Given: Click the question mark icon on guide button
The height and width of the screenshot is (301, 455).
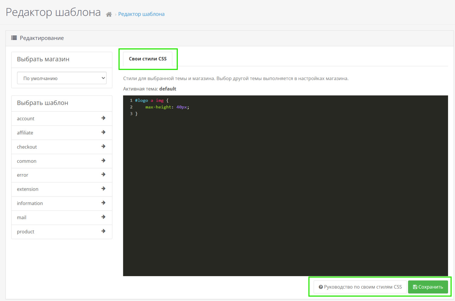Looking at the screenshot, I should pos(321,287).
